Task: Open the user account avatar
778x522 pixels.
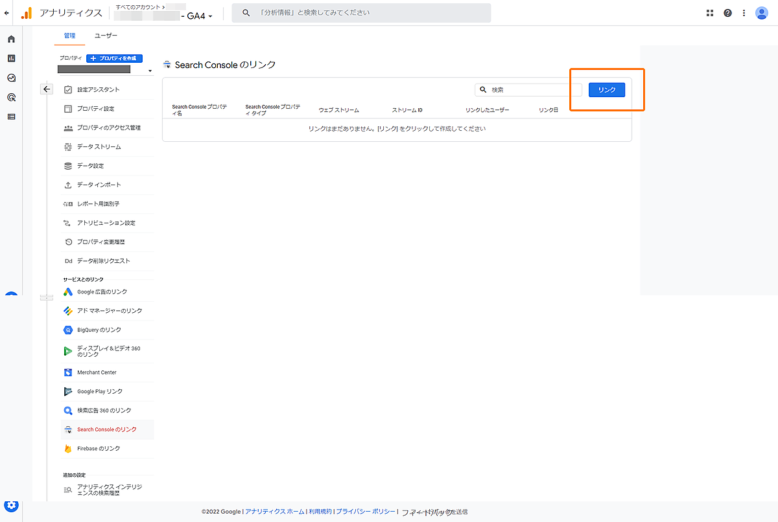Action: point(761,13)
